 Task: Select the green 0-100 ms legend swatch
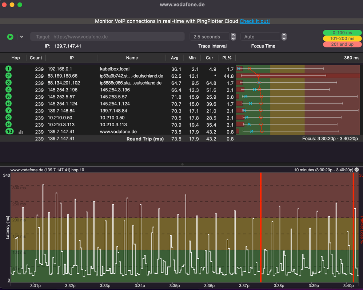pos(342,33)
